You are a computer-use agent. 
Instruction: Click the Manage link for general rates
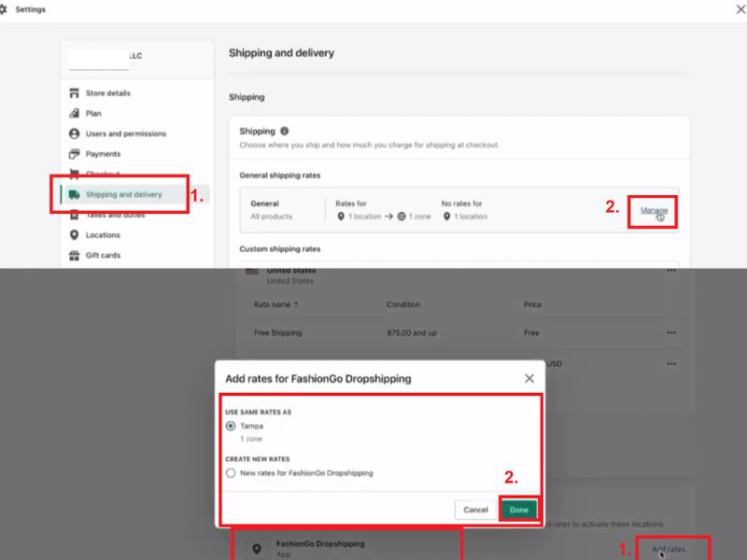654,210
